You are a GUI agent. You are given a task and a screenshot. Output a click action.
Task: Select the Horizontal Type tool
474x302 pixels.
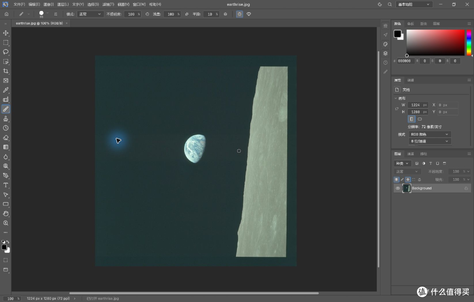click(x=6, y=185)
